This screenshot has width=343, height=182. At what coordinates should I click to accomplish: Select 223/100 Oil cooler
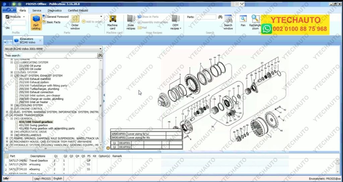[x=30, y=69]
